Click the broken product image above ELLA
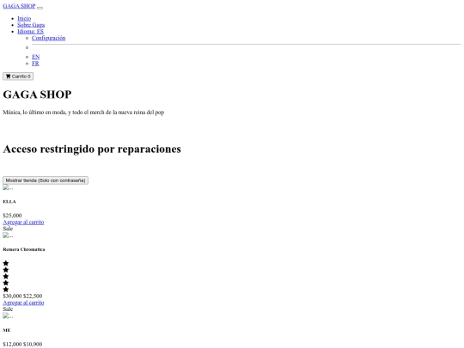This screenshot has height=348, width=464. click(8, 187)
